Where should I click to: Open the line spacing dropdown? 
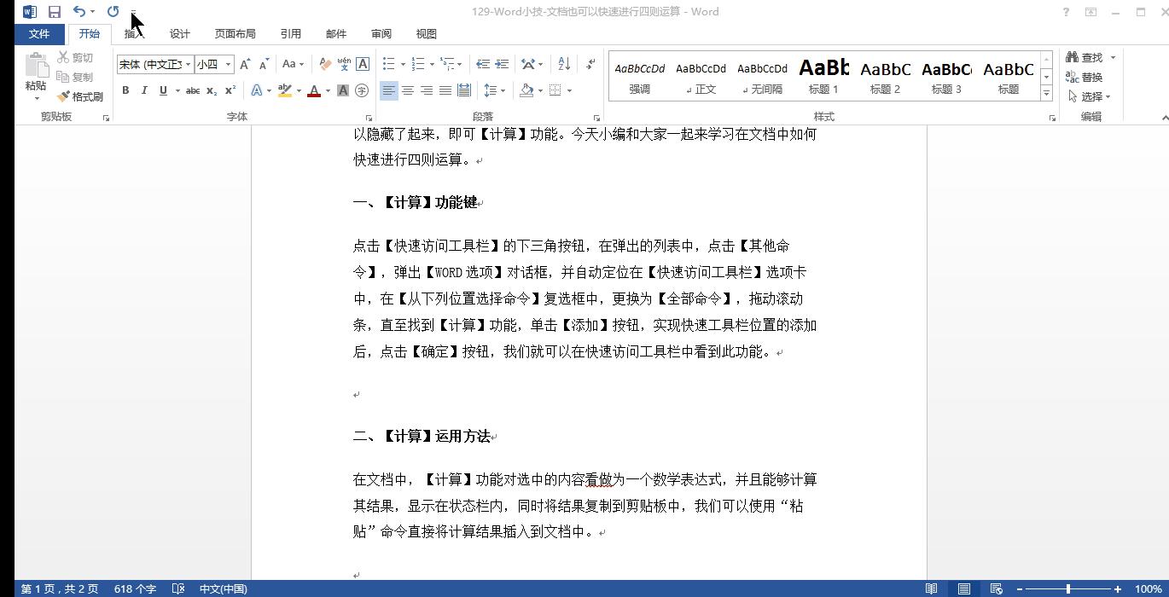pos(493,90)
